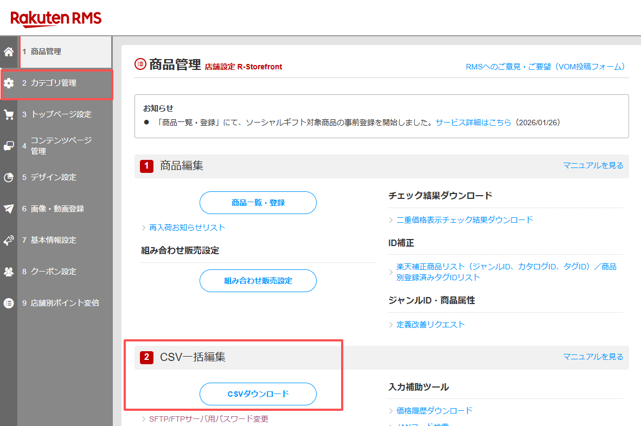Click the chat bubbles icon beside コンテンツページ管理
Screen dimensions: 641x426
pos(9,146)
